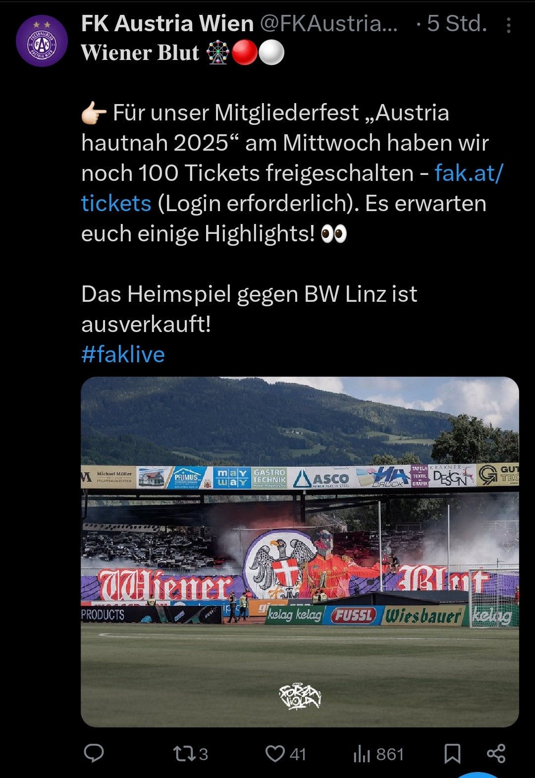
Task: Tap the repost count 3
Action: (203, 754)
